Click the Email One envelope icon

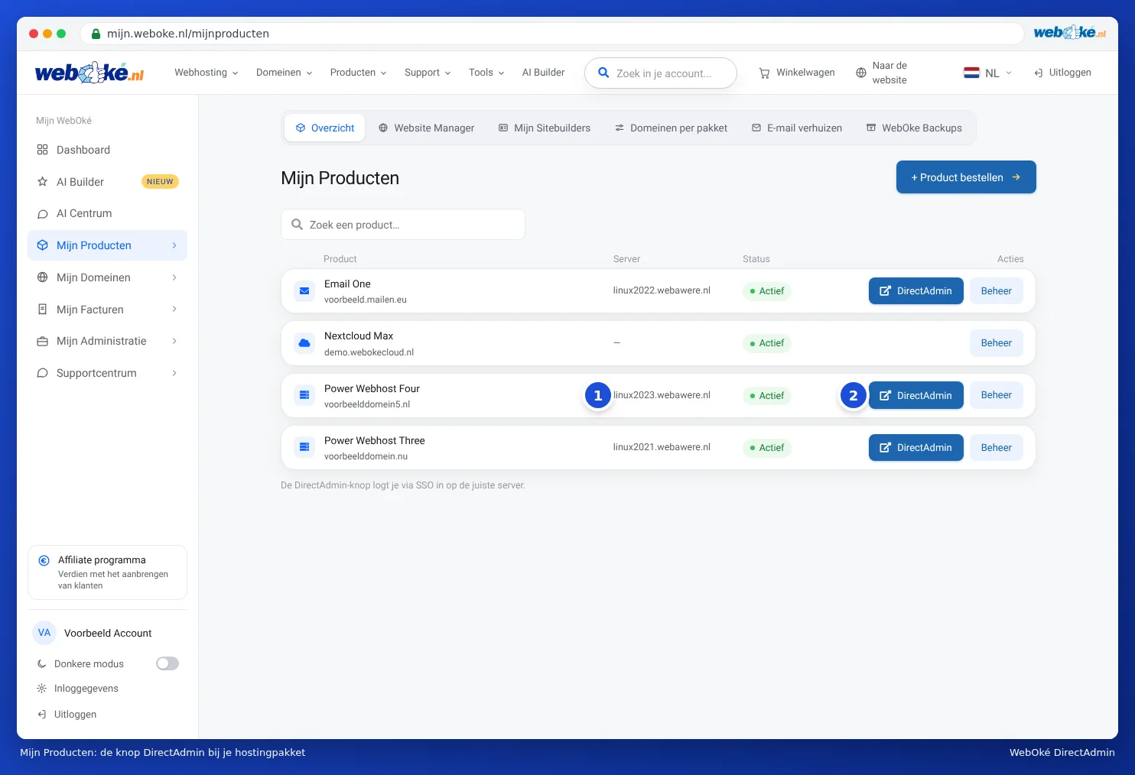(304, 291)
